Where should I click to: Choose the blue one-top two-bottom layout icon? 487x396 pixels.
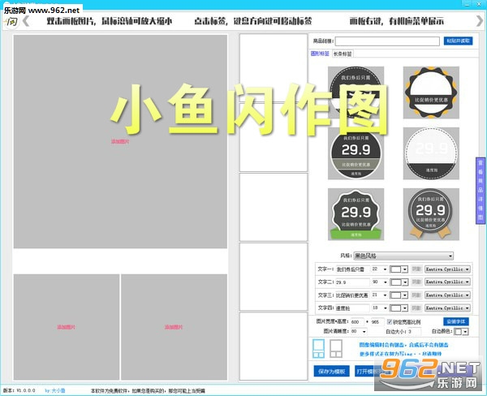pos(319,348)
